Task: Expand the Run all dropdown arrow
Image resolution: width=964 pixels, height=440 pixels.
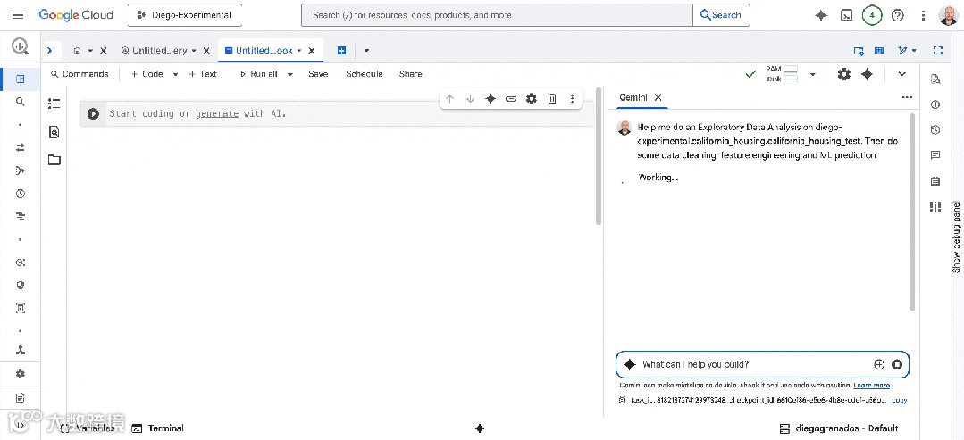Action: (290, 74)
